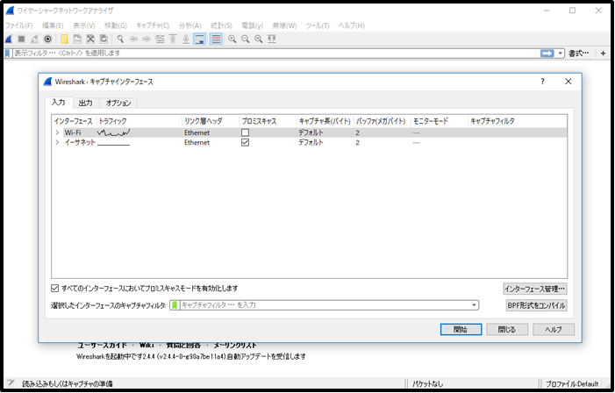Click the resize columns toolbar icon

272,39
